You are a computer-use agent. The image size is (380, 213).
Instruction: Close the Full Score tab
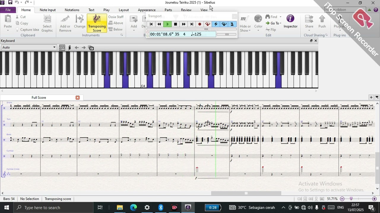pos(77,98)
